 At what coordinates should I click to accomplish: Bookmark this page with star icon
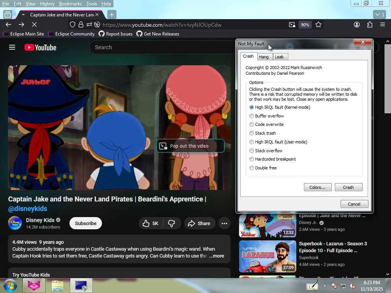click(318, 25)
